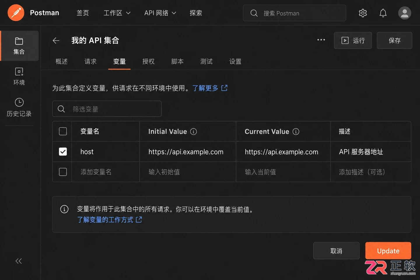Click the Initial Value info icon

(x=193, y=132)
